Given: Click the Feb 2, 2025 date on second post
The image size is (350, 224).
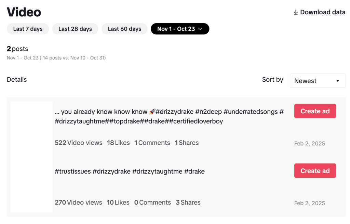Looking at the screenshot, I should click(309, 203).
